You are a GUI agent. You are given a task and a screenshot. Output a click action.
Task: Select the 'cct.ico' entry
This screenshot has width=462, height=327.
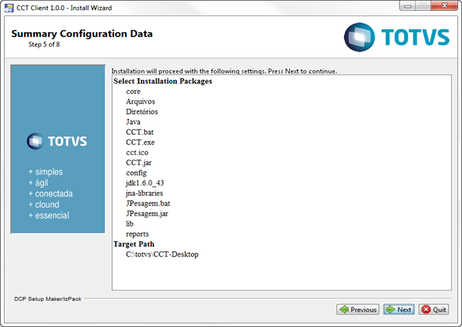(x=137, y=152)
